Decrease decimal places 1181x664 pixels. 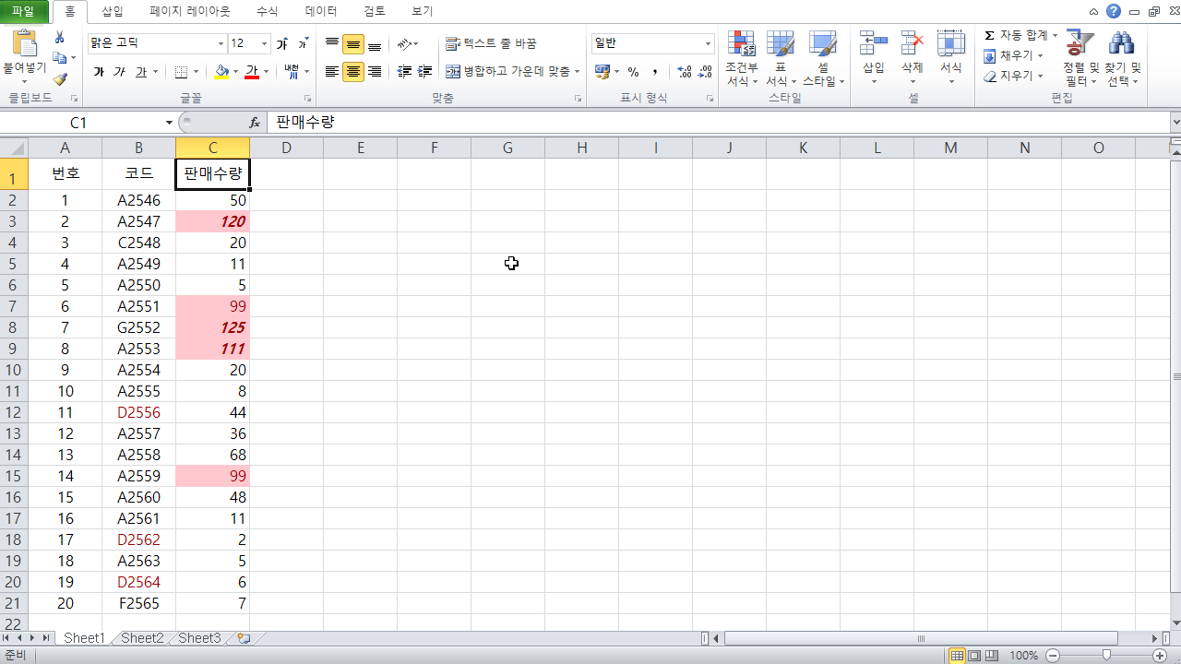[x=705, y=72]
